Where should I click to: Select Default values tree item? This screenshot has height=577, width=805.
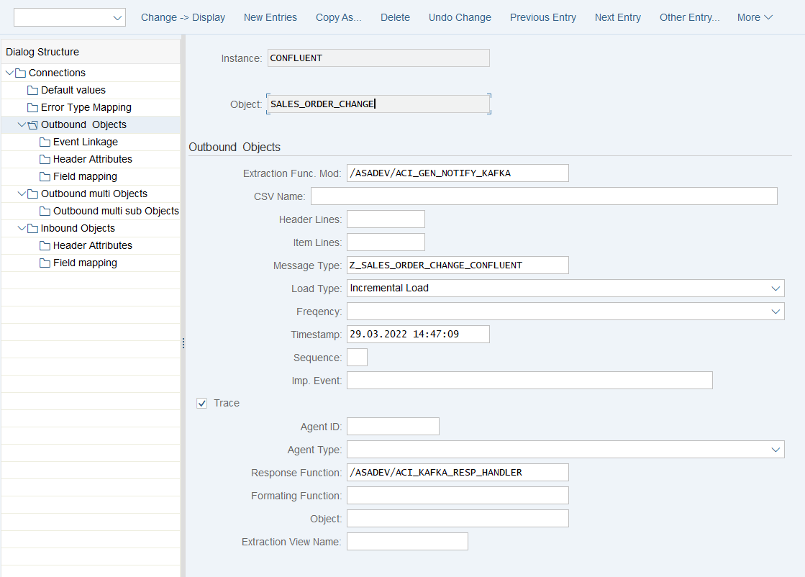73,91
